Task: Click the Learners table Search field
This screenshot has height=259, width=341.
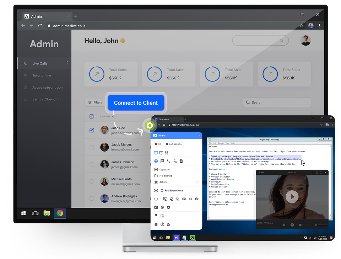Action: point(277,102)
